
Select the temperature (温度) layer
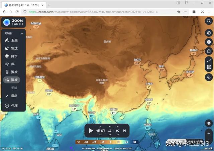pos(11,72)
